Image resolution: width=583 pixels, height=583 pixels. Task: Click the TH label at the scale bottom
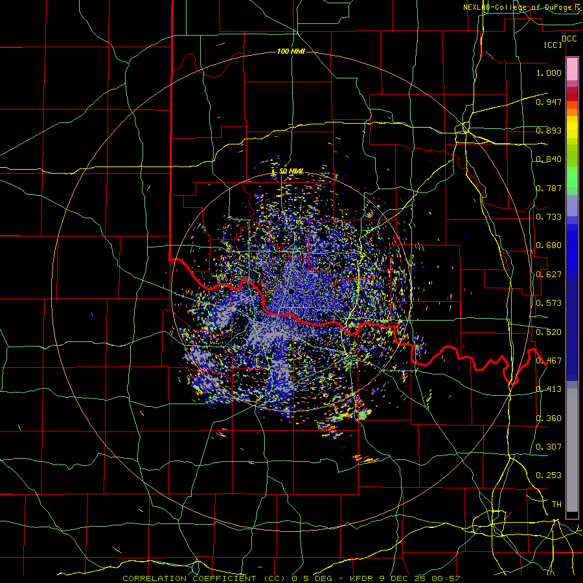click(556, 505)
